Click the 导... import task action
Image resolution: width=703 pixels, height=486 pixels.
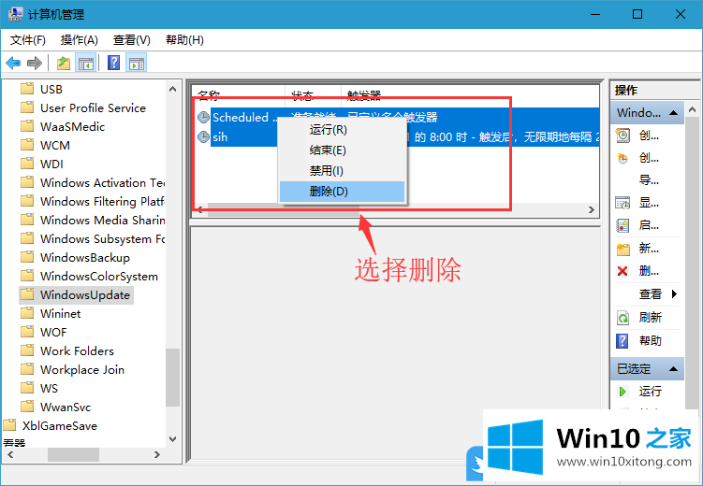(649, 180)
